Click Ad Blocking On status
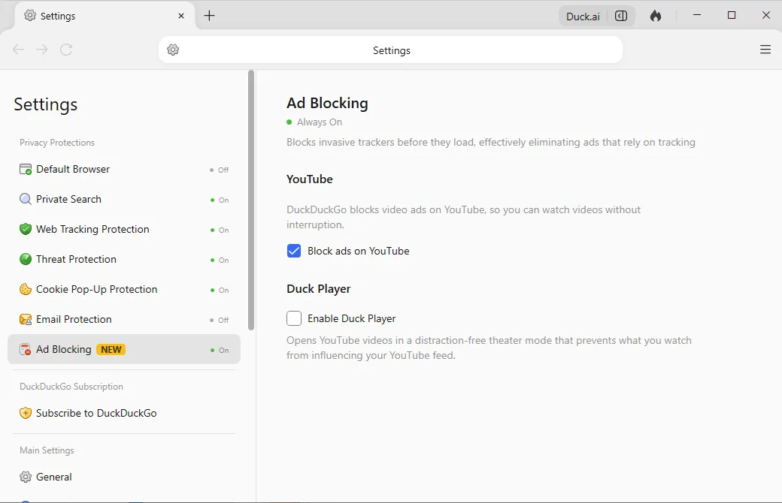 pyautogui.click(x=220, y=350)
